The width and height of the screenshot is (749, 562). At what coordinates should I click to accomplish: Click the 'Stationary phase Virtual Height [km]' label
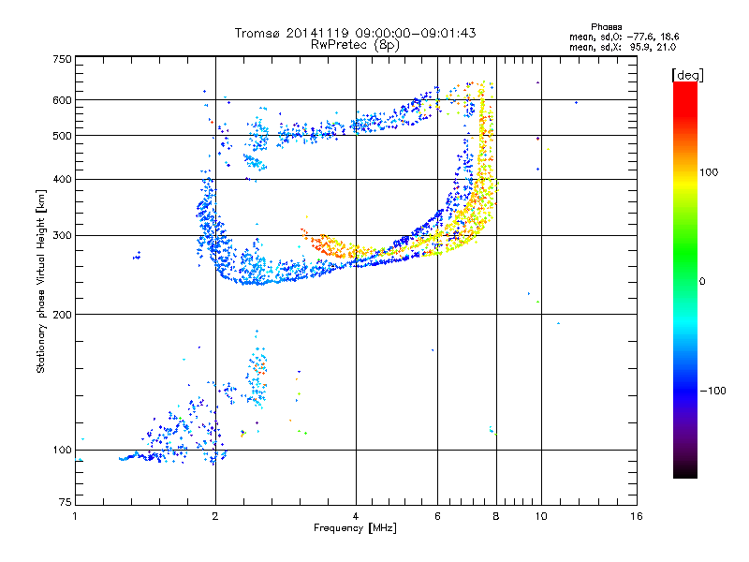[x=41, y=281]
